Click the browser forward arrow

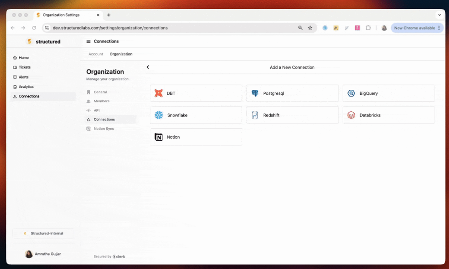click(x=23, y=28)
